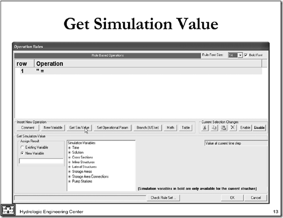Viewport: 283px width, 218px height.
Task: Click the Get Sim Value button
Action: click(x=79, y=128)
